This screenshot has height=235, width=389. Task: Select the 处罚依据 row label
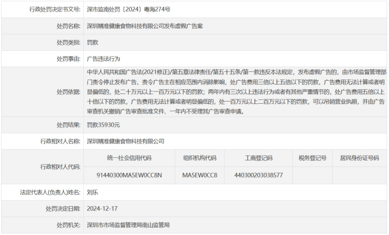pos(68,91)
